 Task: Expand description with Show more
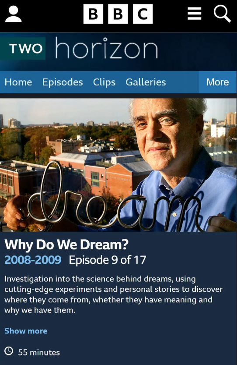[26, 331]
